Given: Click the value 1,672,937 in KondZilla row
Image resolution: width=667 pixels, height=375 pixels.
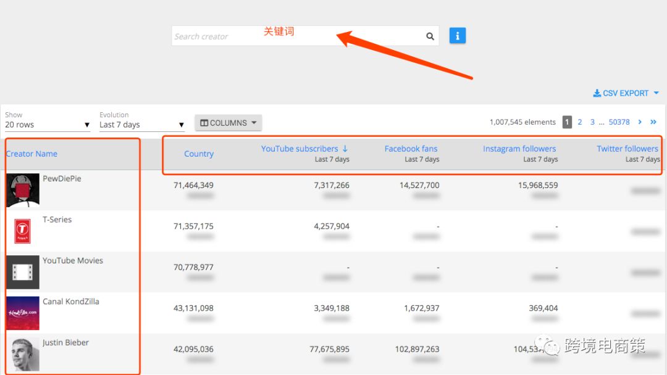Looking at the screenshot, I should point(422,308).
